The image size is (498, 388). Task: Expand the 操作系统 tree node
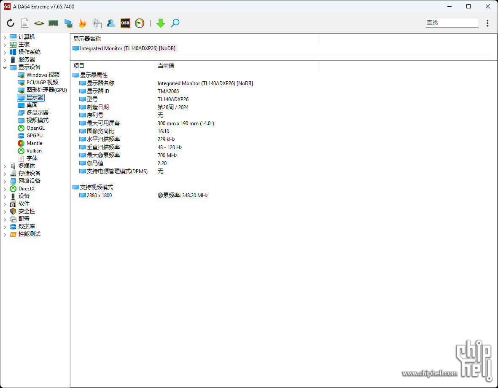5,52
